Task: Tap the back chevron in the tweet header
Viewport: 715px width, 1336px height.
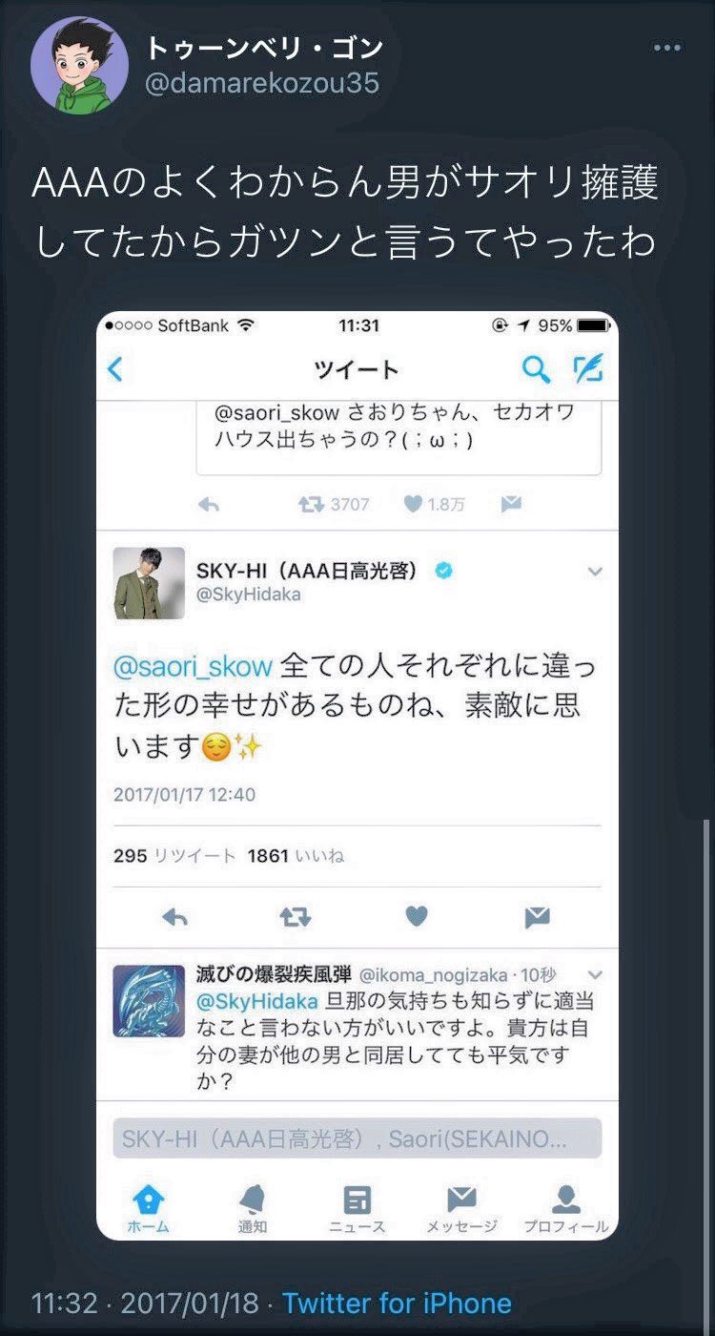Action: tap(115, 368)
